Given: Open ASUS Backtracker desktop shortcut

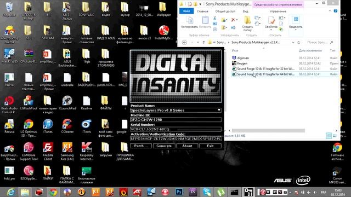Looking at the screenshot, I should pos(67,57).
